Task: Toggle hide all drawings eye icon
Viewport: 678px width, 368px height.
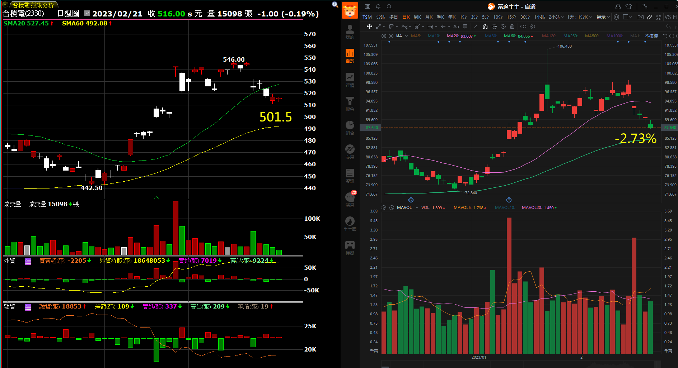Action: tap(503, 27)
